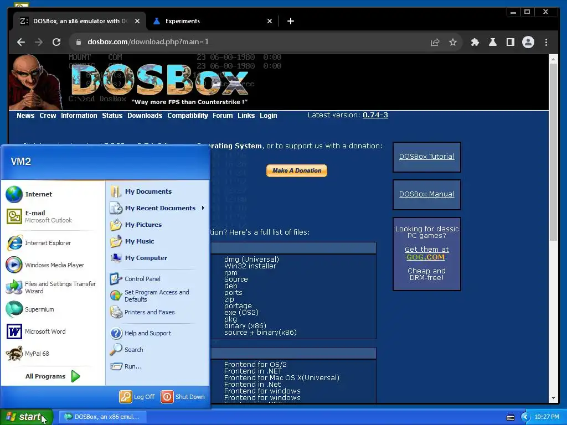Viewport: 567px width, 425px height.
Task: Click the scrollbar down arrow
Action: coord(553,398)
